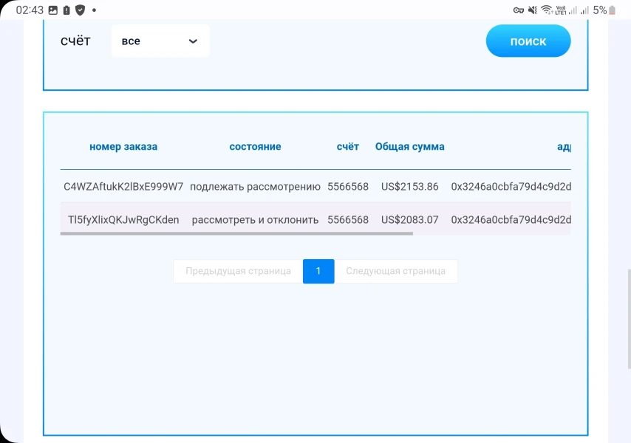Click the поиск search button
The image size is (631, 443).
pyautogui.click(x=528, y=41)
